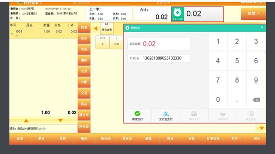Viewport: 275px width, 154px height.
Task: Tap digit 0 on the keypad
Action: (x=218, y=100)
